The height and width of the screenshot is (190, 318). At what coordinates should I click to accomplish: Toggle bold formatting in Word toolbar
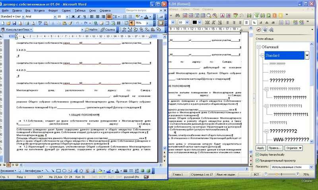(x=73, y=17)
